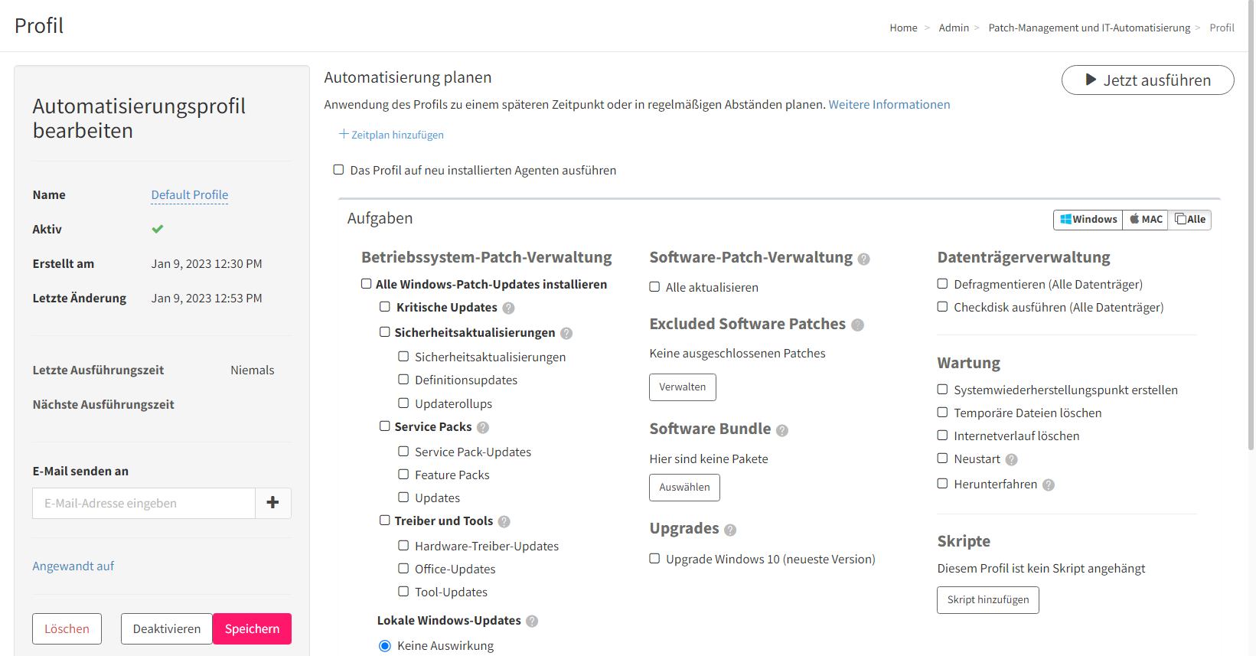Tick Upgrade Windows 10 (neueste Version) checkbox
Screen dimensions: 1256x656
point(654,558)
